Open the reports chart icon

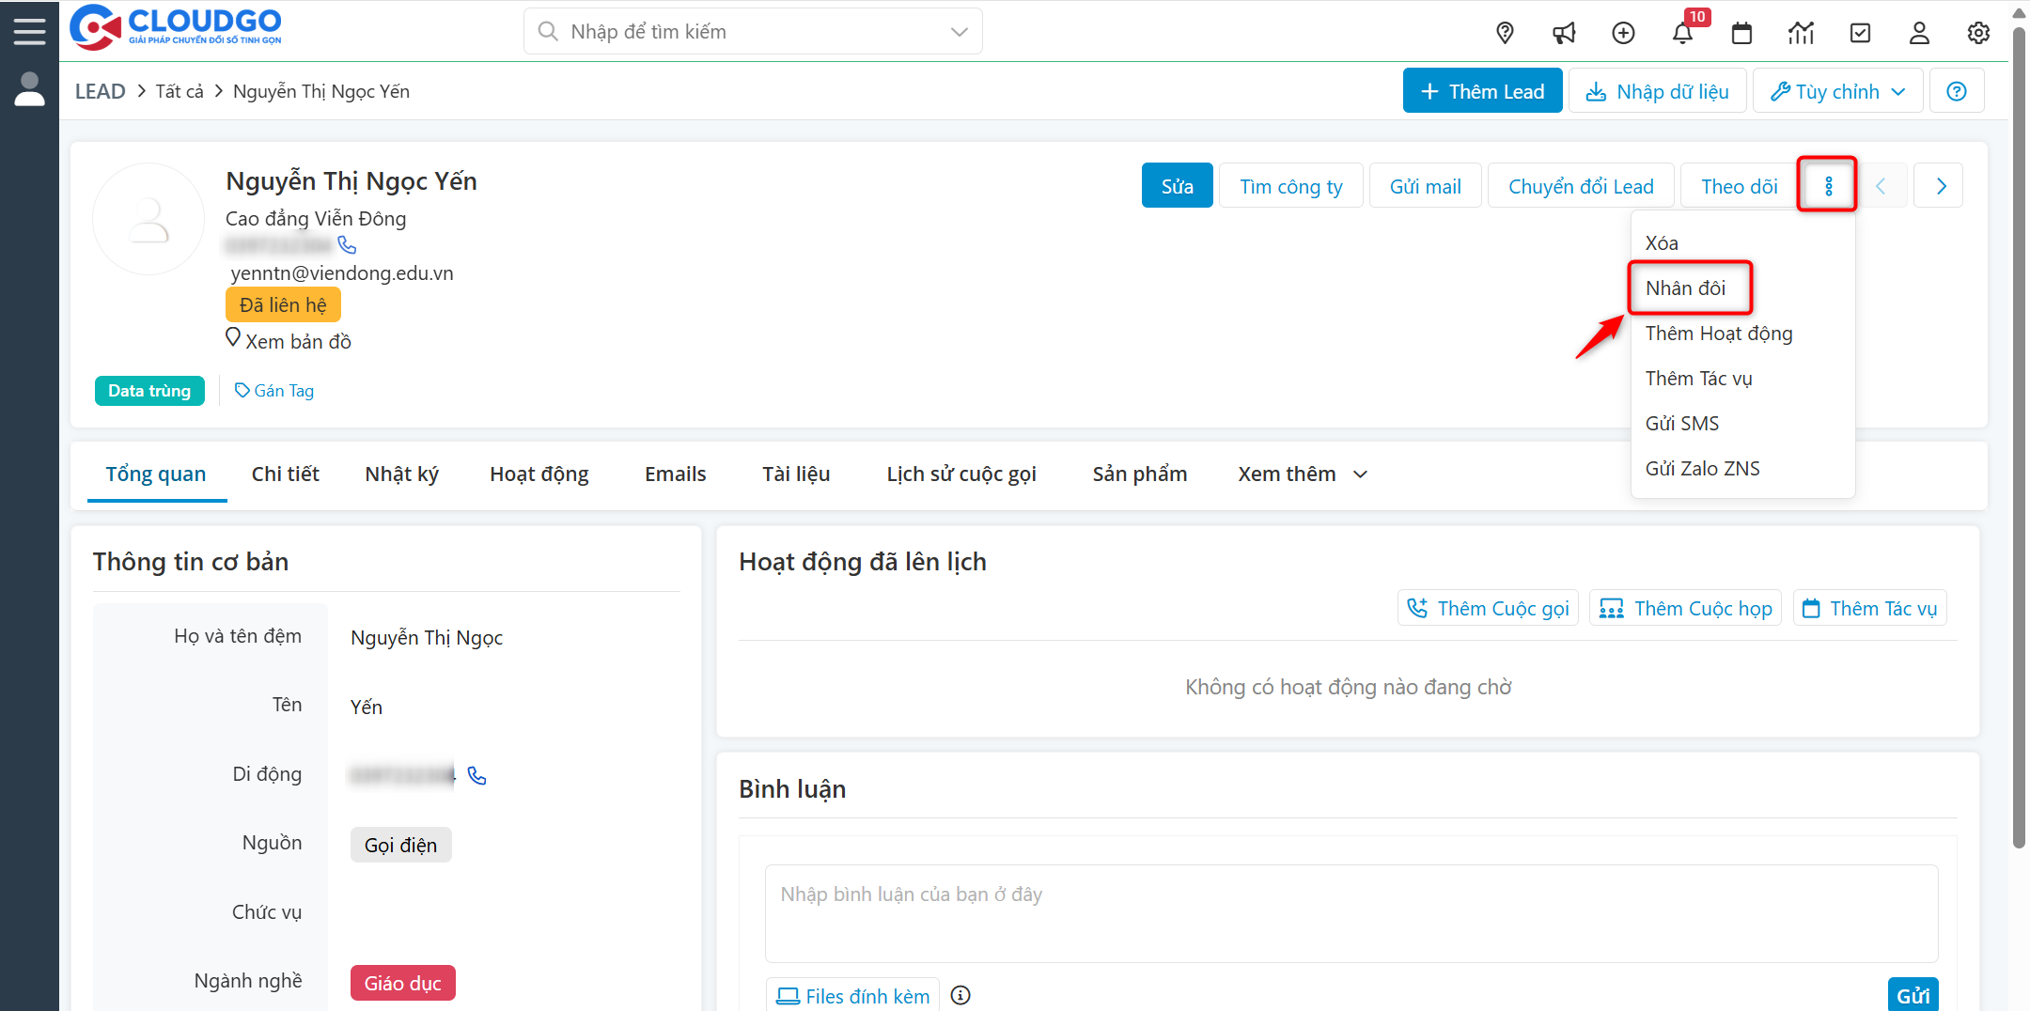click(x=1801, y=33)
